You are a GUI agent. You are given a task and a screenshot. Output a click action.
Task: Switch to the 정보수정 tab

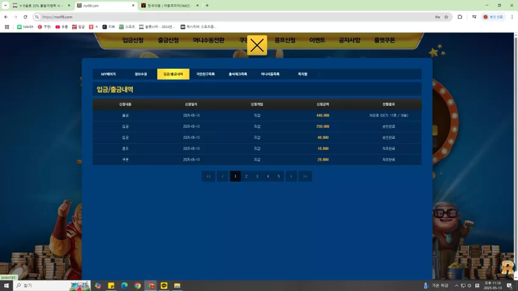click(141, 74)
